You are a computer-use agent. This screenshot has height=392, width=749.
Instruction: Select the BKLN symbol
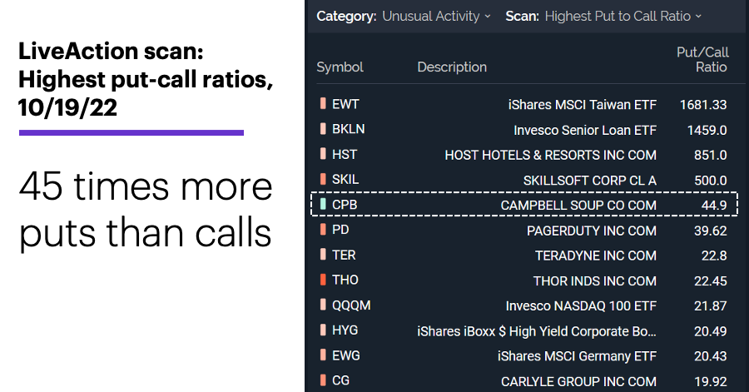point(348,129)
